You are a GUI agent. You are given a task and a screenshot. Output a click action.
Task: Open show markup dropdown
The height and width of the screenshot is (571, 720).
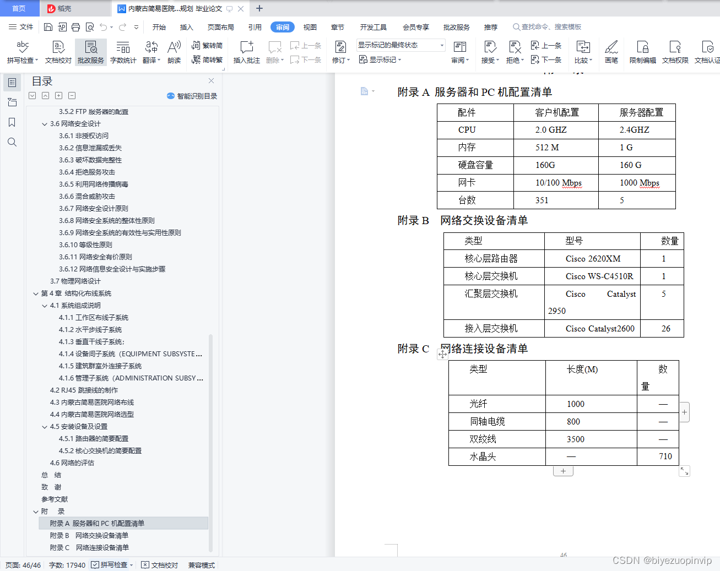[x=380, y=59]
